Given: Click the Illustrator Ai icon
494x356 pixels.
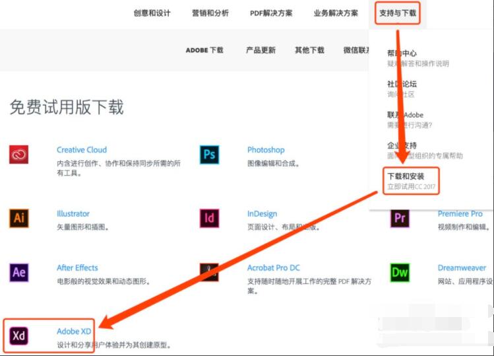Looking at the screenshot, I should point(18,218).
